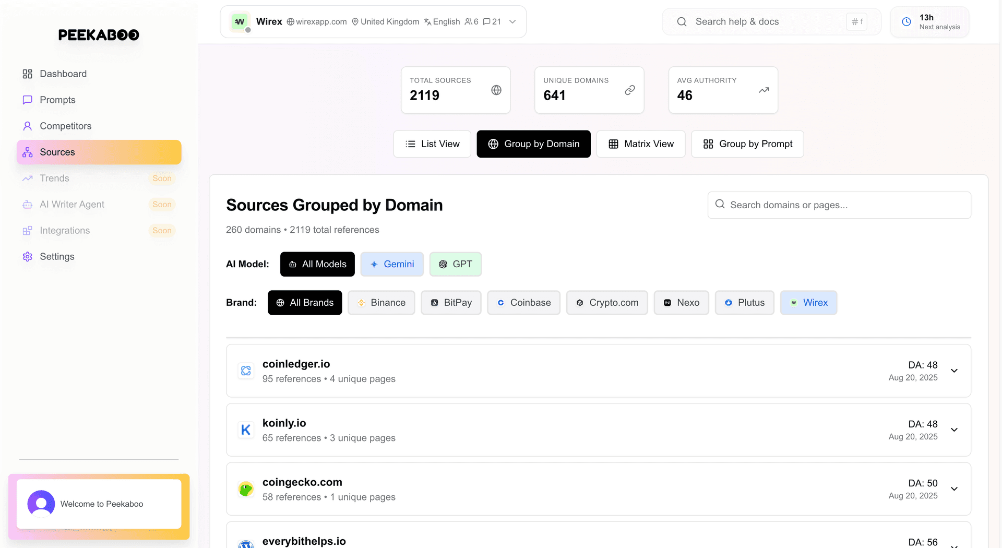Switch to Group by Prompt view
The height and width of the screenshot is (548, 1002).
click(x=747, y=144)
